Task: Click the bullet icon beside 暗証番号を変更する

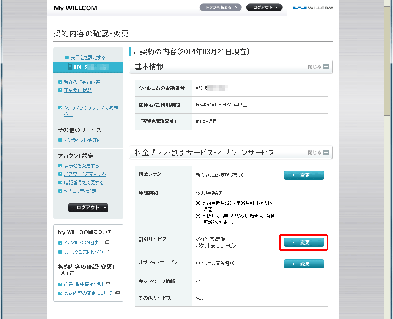Action: click(60, 183)
